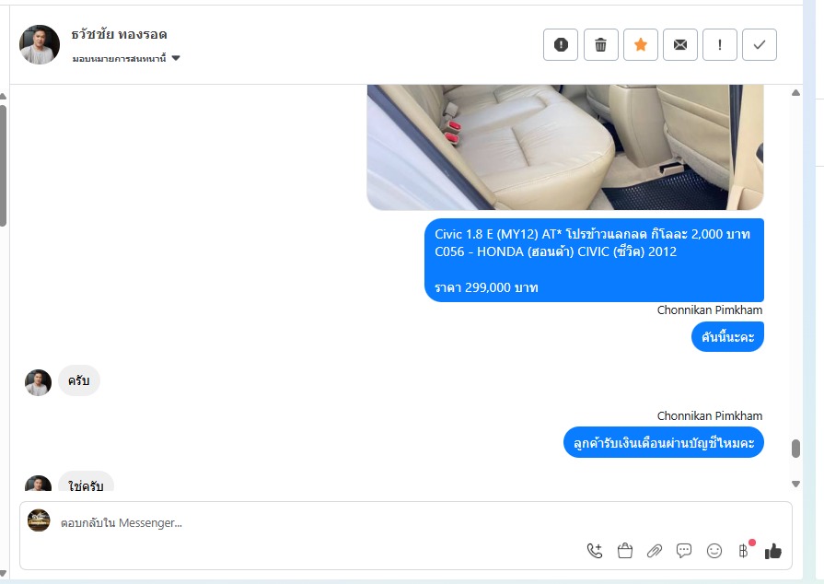Click customer profile picture in header

pyautogui.click(x=40, y=45)
